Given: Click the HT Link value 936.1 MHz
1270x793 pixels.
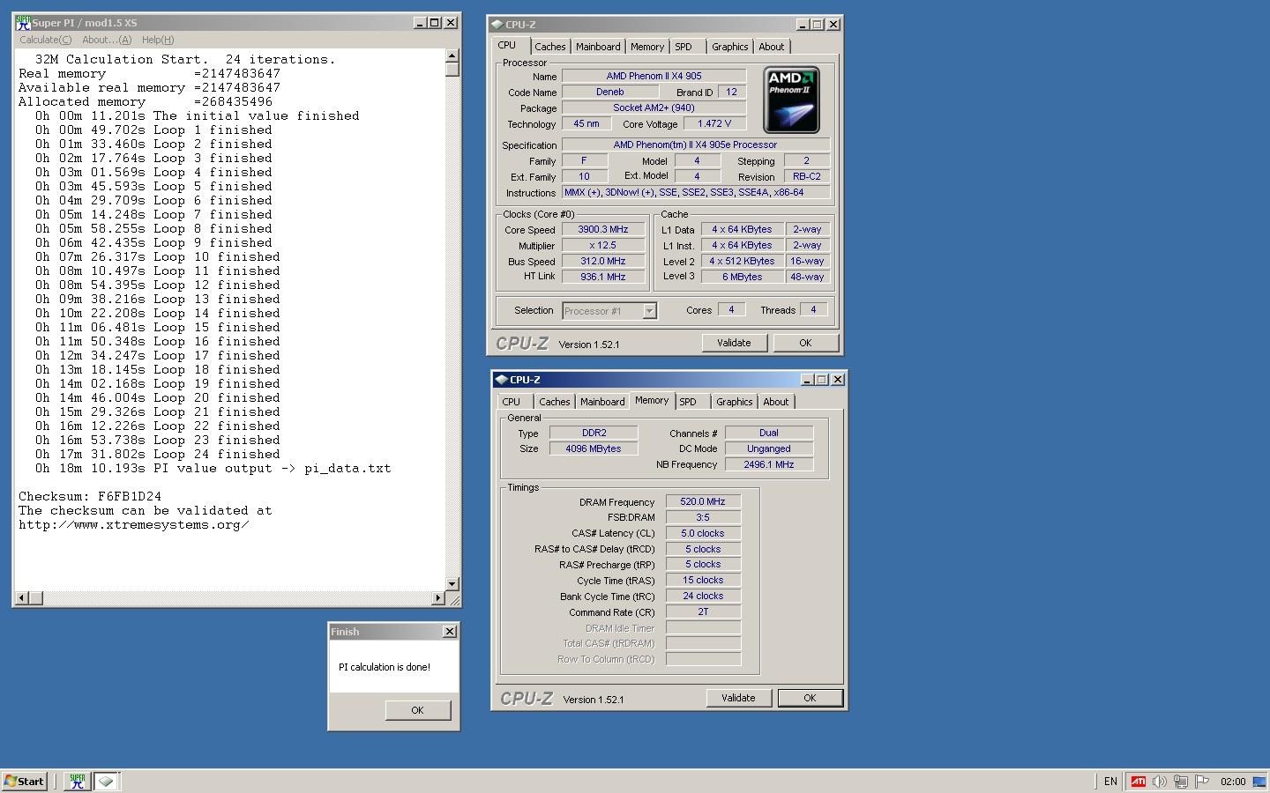Looking at the screenshot, I should (603, 277).
